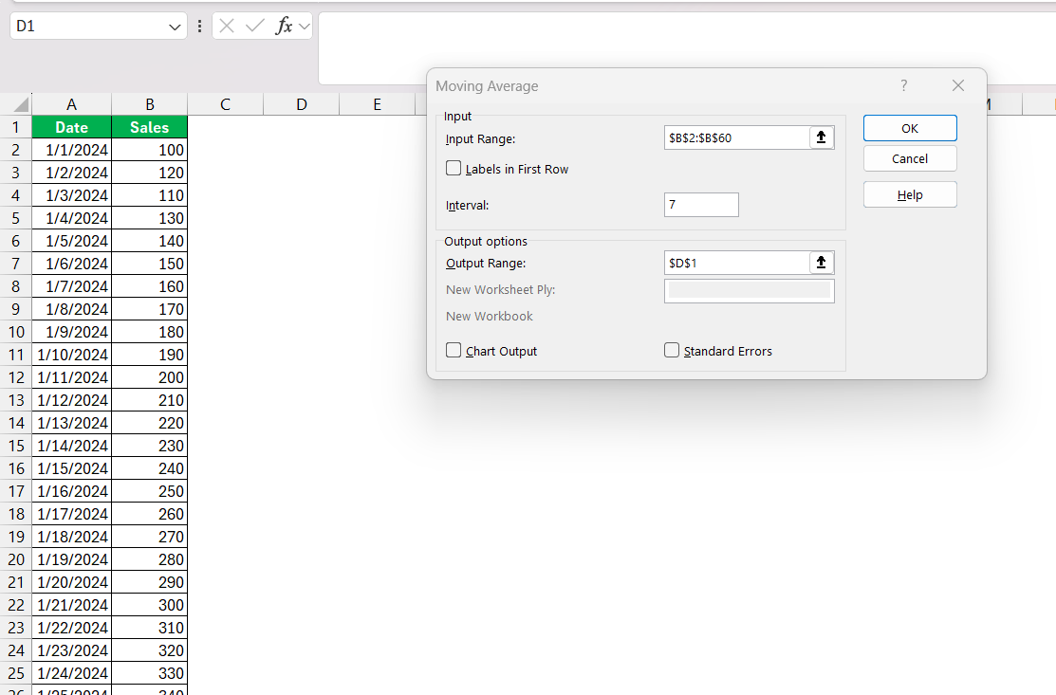Screen dimensions: 1056x695
Task: Click the Input Range text field
Action: [737, 137]
